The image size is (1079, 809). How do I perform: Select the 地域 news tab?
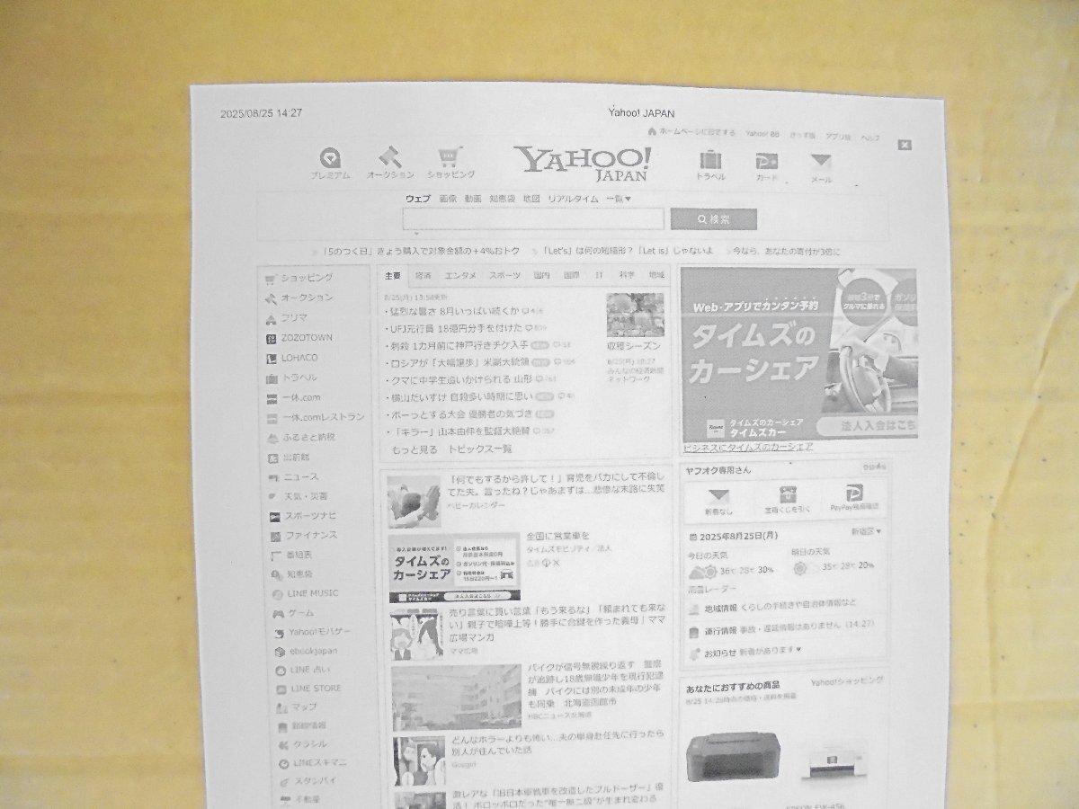[x=656, y=274]
